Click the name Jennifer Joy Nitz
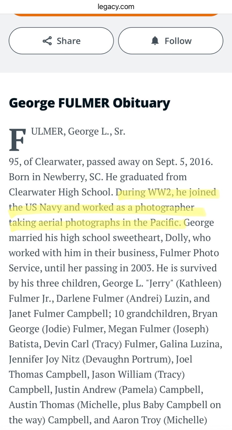Image resolution: width=232 pixels, height=430 pixels. [44, 359]
